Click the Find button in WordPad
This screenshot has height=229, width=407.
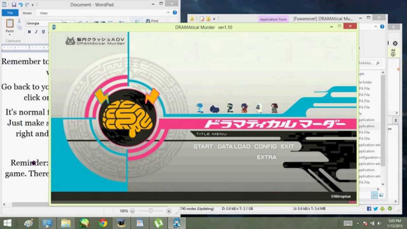coord(152,21)
